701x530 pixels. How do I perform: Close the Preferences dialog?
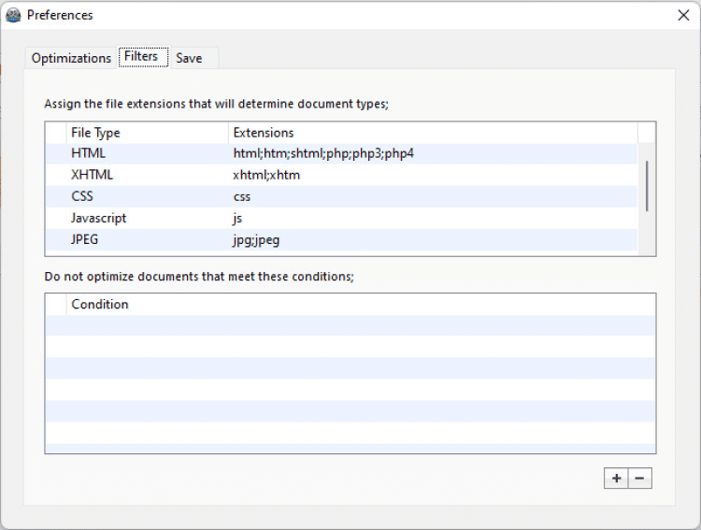point(683,15)
